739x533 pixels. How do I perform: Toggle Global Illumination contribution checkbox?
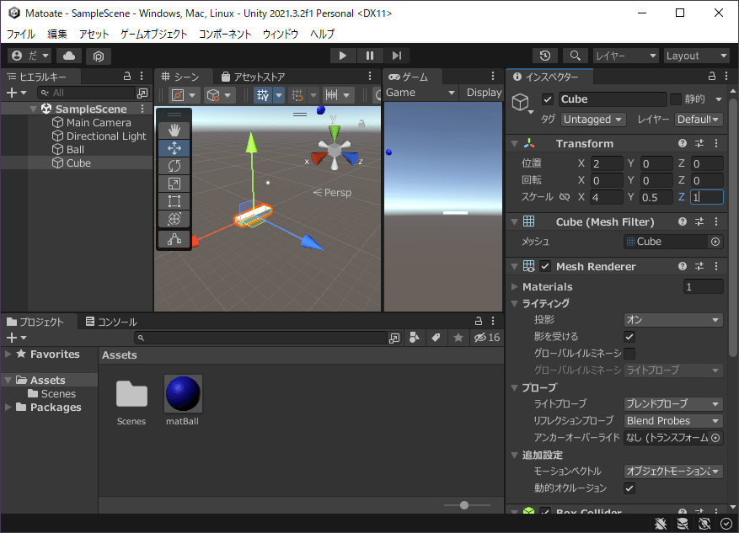tap(629, 353)
